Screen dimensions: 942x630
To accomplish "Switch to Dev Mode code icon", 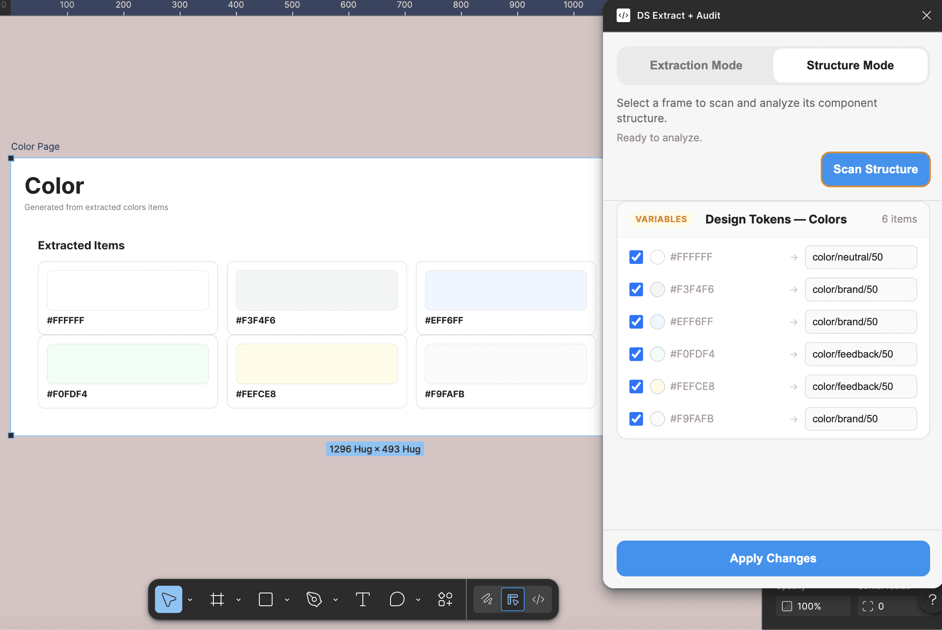I will click(538, 599).
